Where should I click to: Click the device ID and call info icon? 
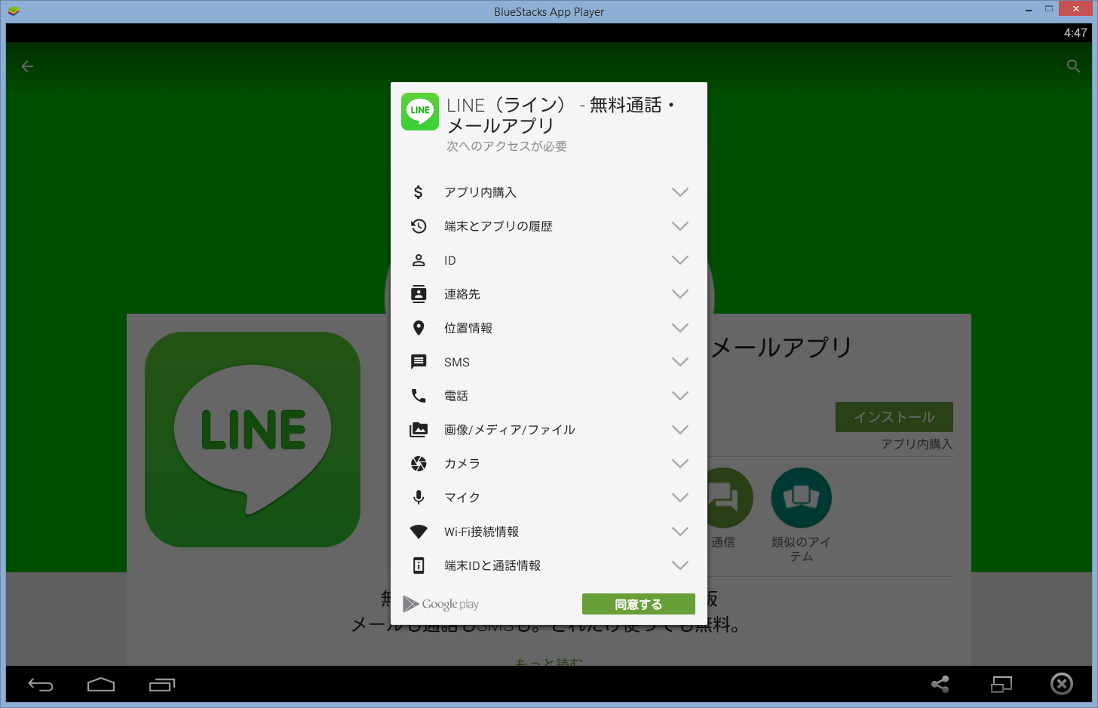tap(419, 565)
